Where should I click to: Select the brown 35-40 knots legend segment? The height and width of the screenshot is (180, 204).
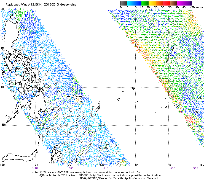(x=174, y=3)
